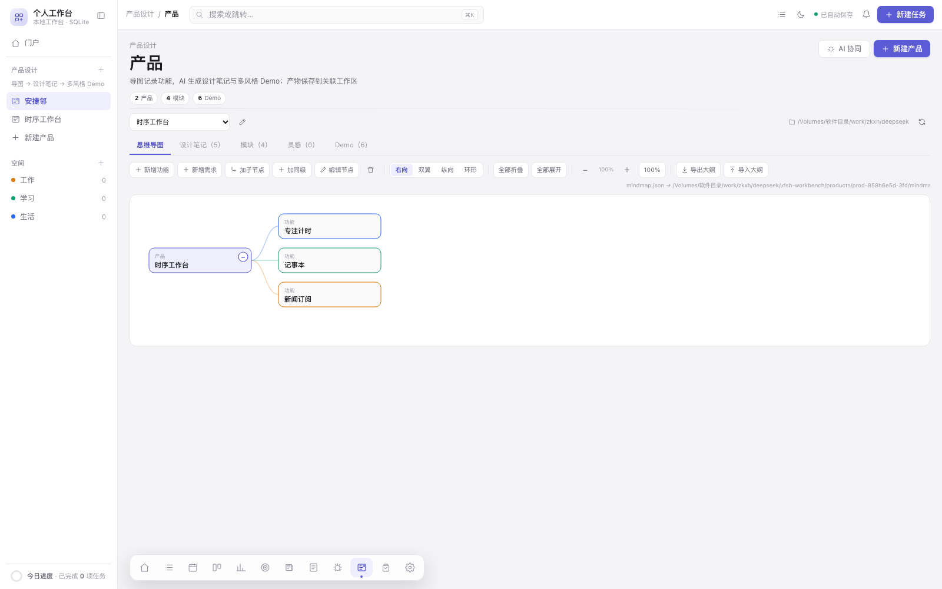Open the settings gear in the dock
The image size is (942, 589).
[410, 568]
